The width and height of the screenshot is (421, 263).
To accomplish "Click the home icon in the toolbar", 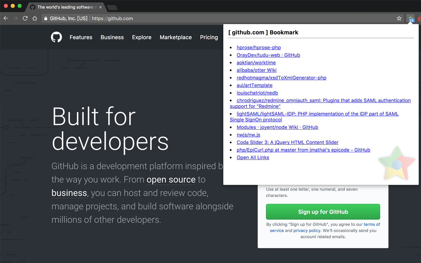I will [x=35, y=18].
